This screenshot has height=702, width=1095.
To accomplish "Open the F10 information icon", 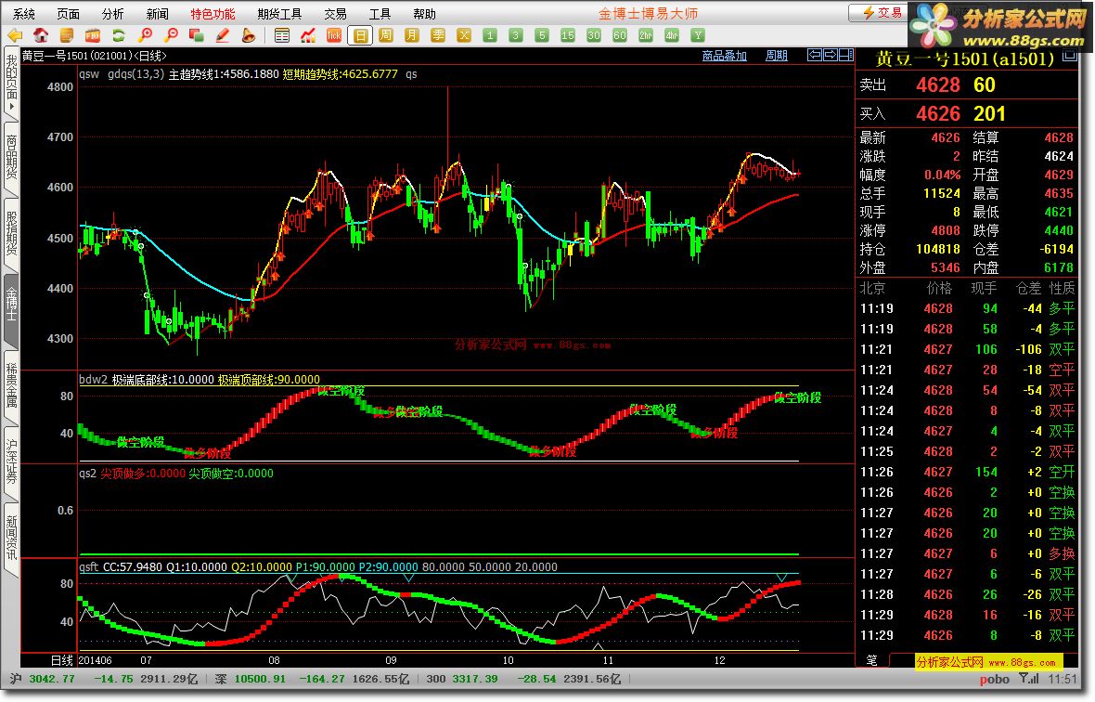I will tap(92, 35).
